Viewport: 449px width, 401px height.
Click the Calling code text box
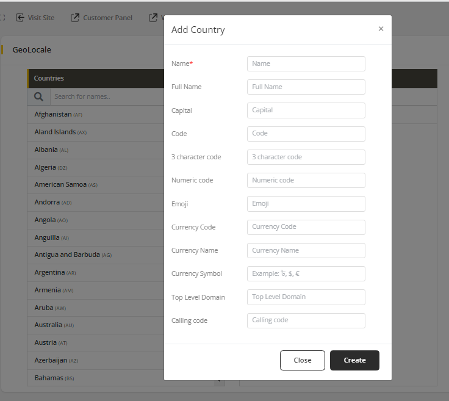[x=306, y=320]
